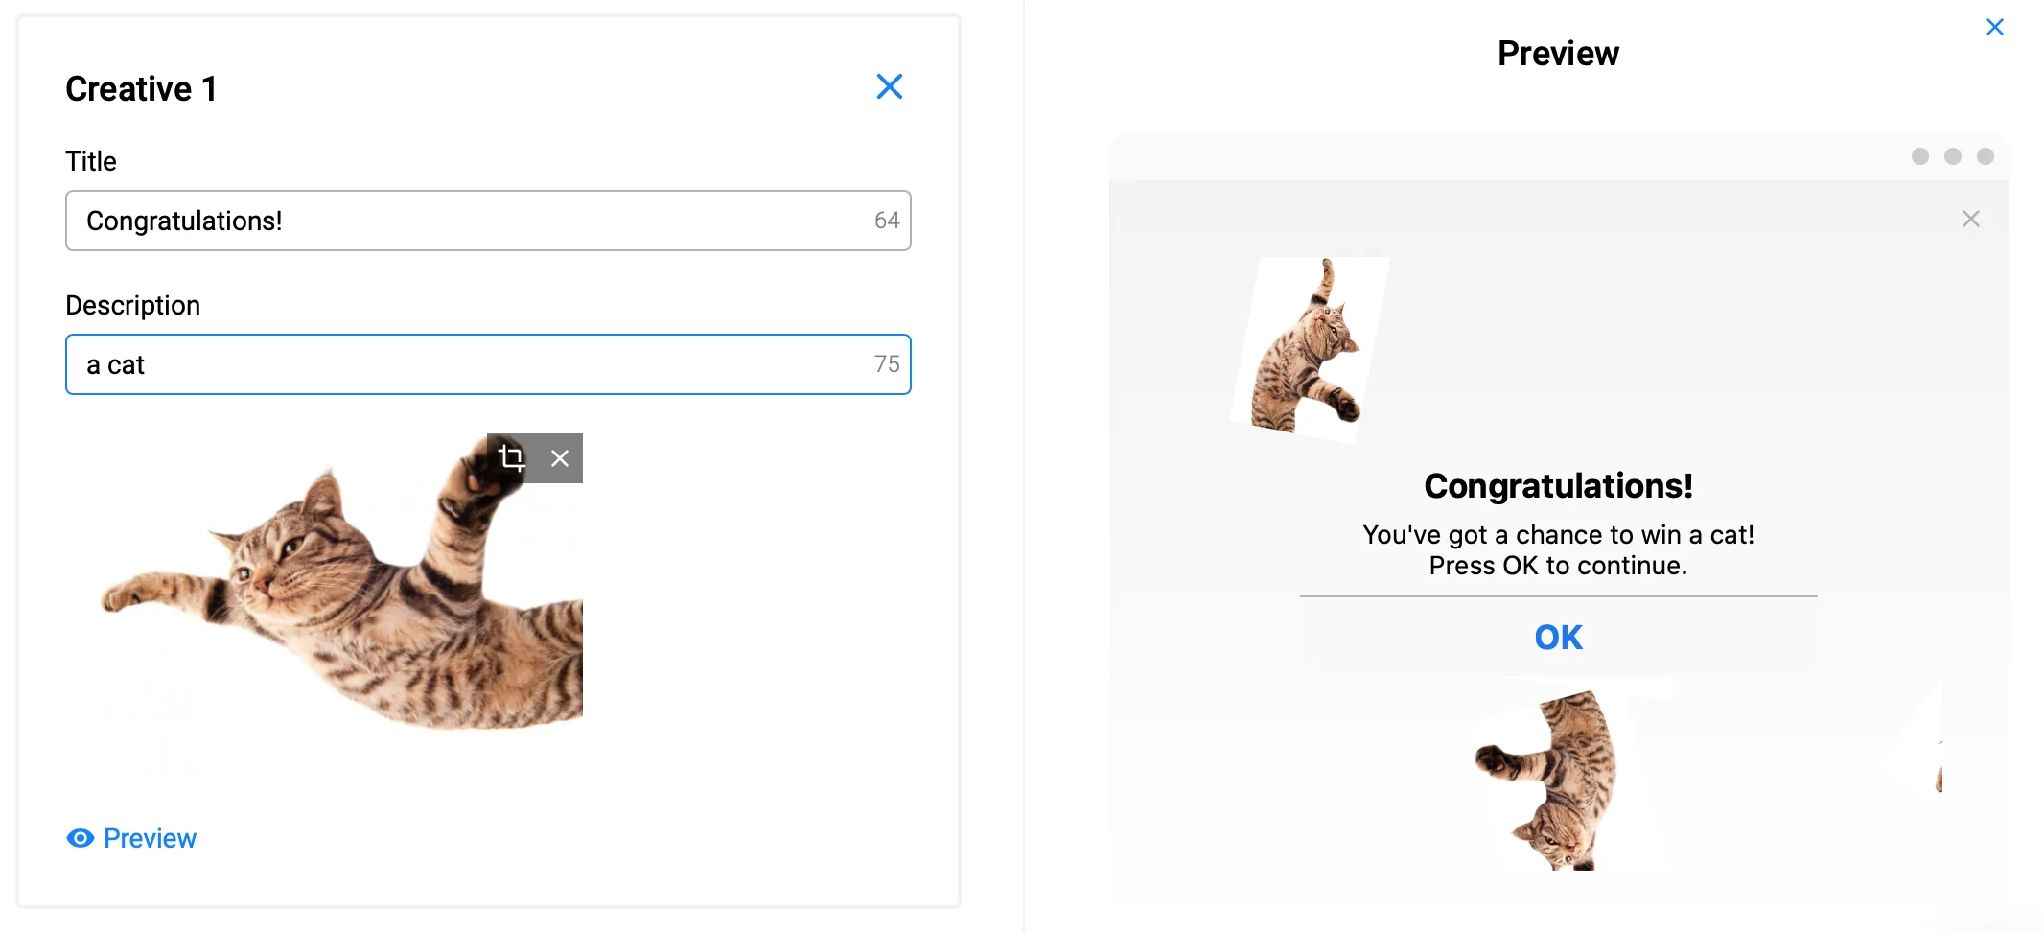The height and width of the screenshot is (932, 2044).
Task: Click the middle gray browser window dot
Action: click(x=1953, y=156)
